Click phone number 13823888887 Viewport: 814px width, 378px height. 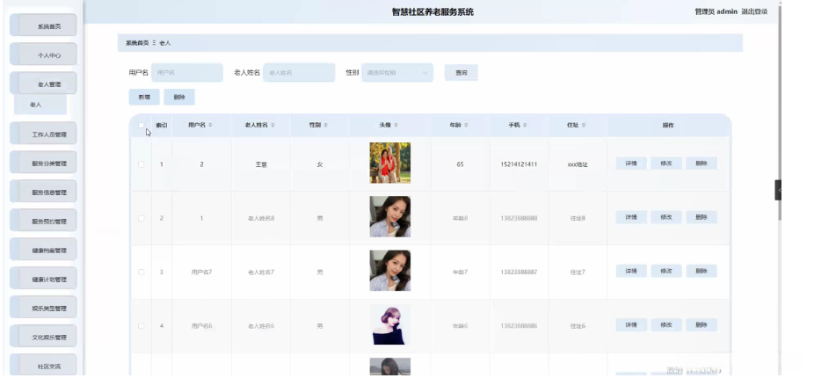[x=519, y=273]
